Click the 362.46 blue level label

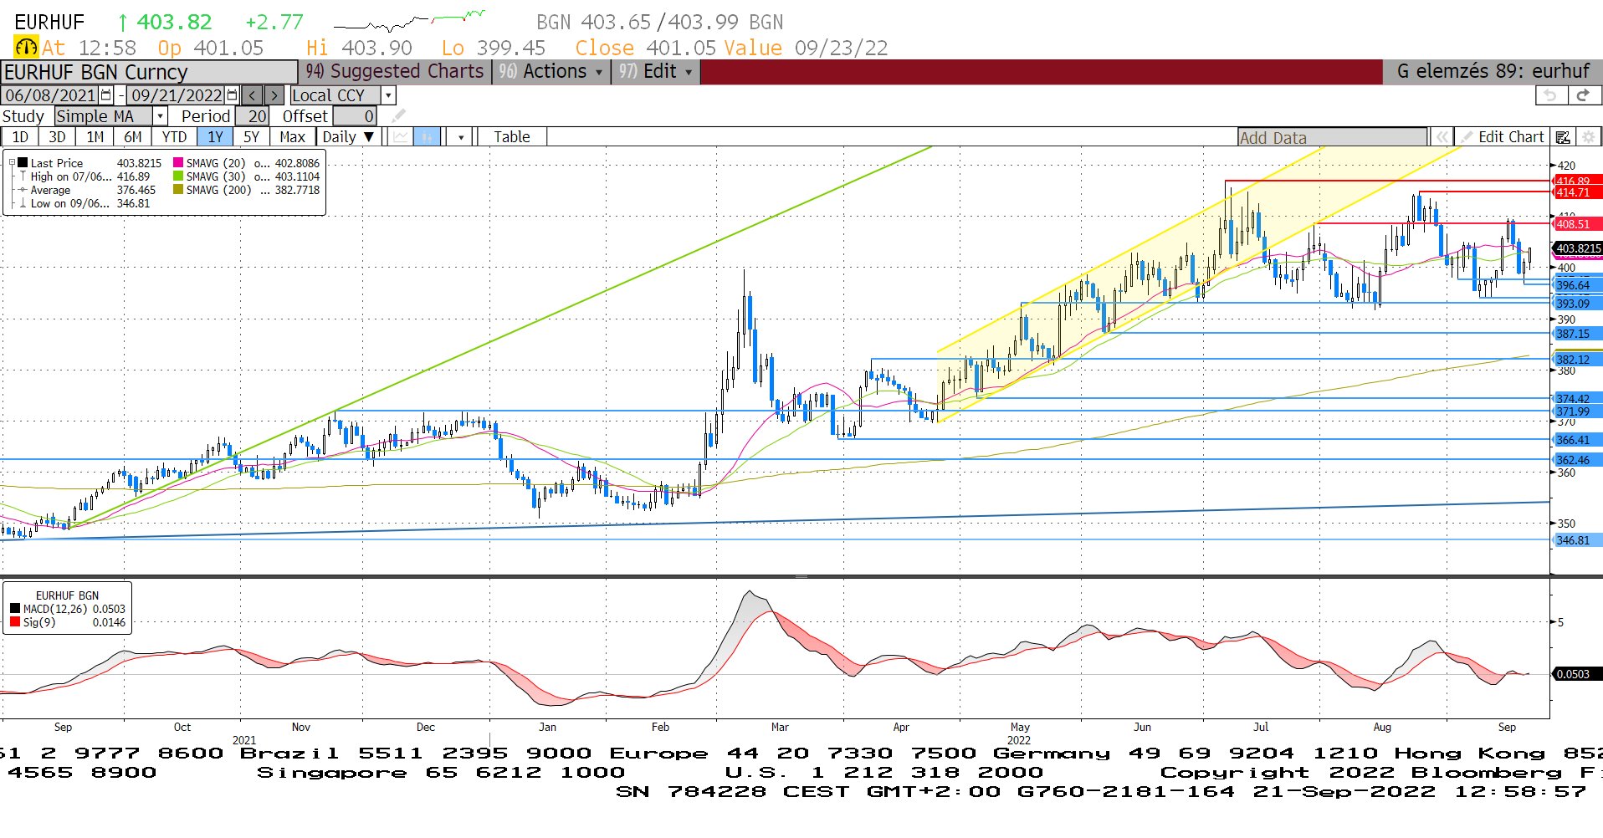tap(1577, 460)
